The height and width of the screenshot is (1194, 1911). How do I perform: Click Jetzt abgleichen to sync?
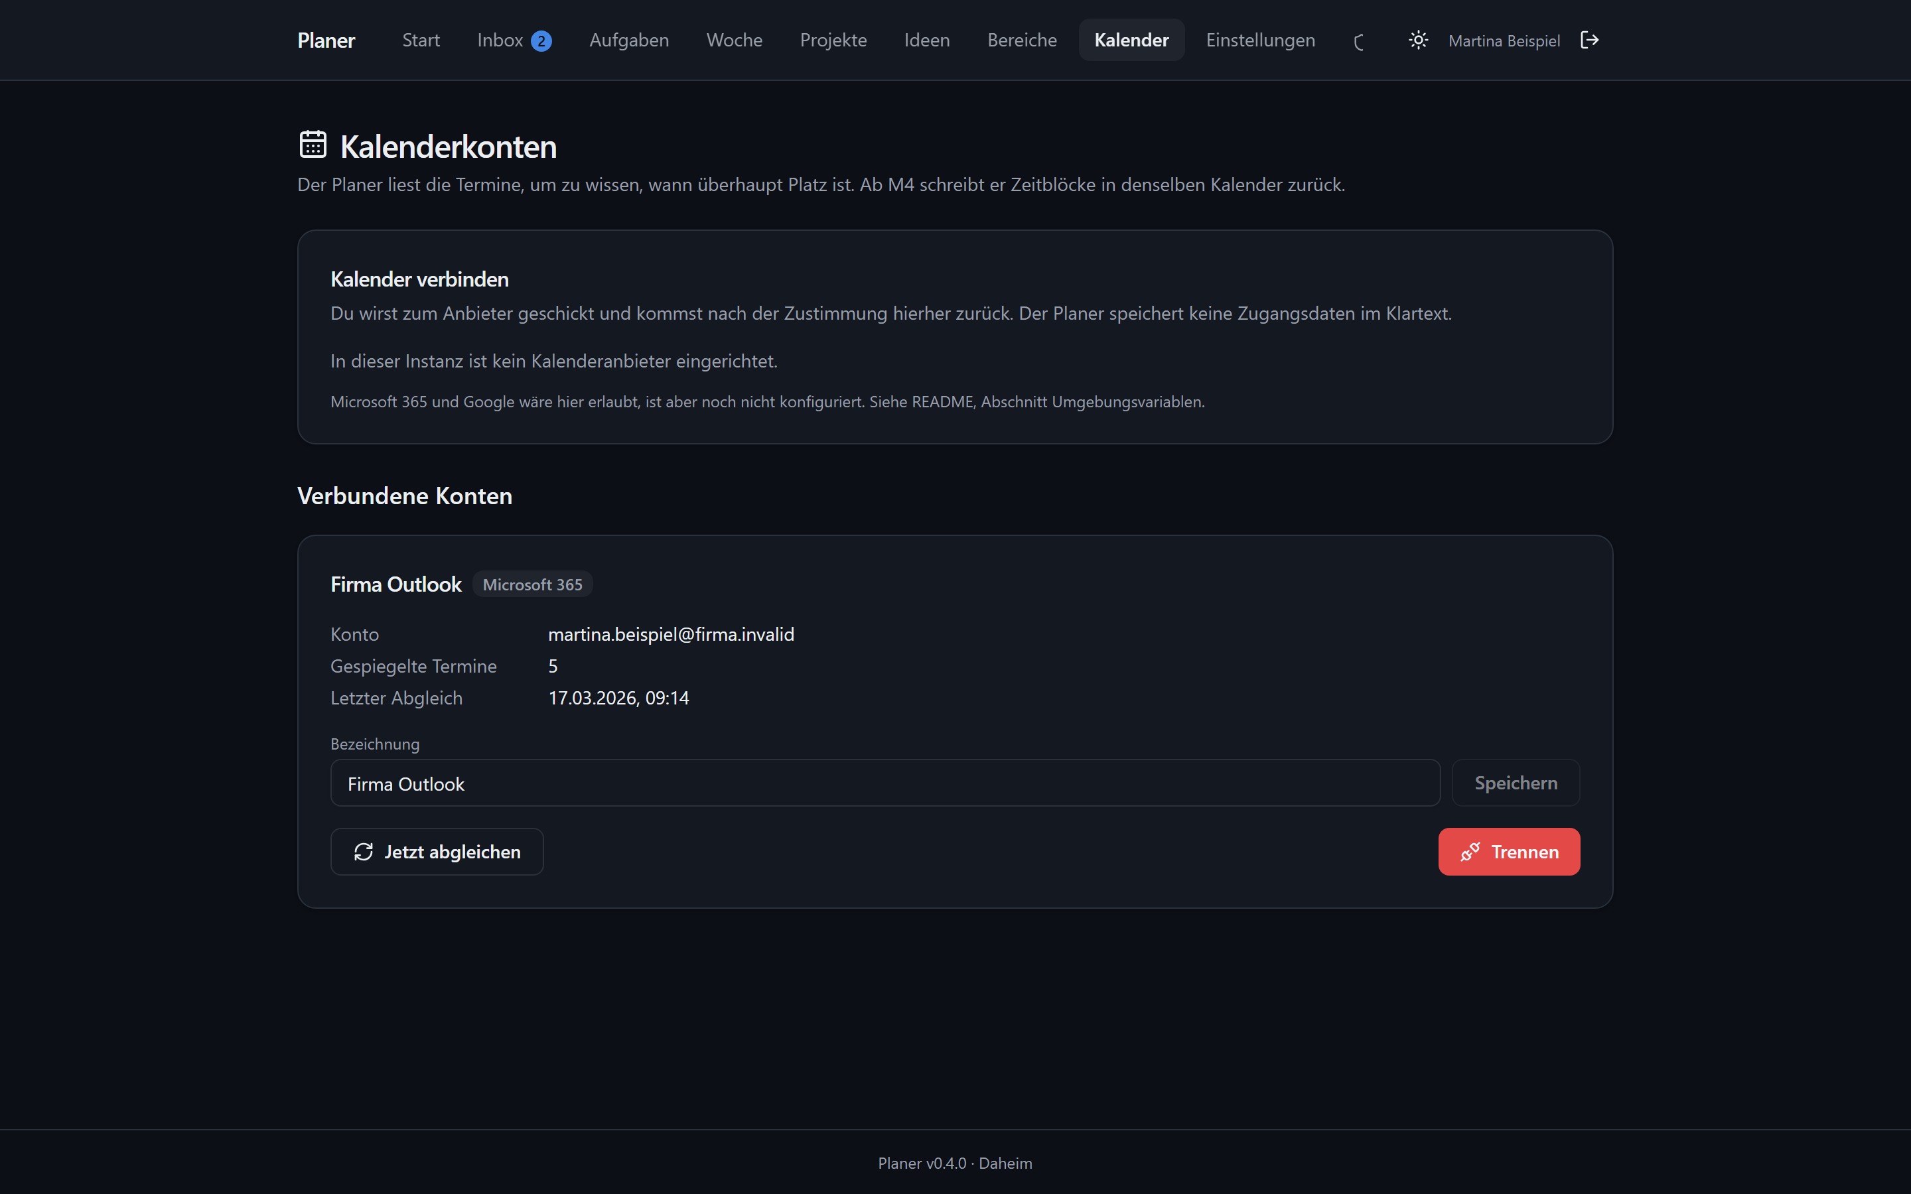coord(437,852)
